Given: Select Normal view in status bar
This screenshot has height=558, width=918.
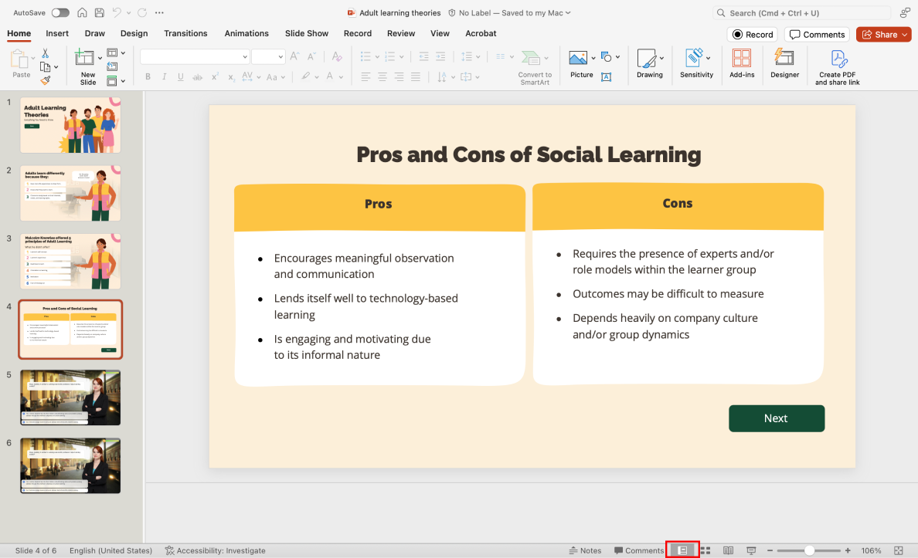Looking at the screenshot, I should pyautogui.click(x=682, y=550).
